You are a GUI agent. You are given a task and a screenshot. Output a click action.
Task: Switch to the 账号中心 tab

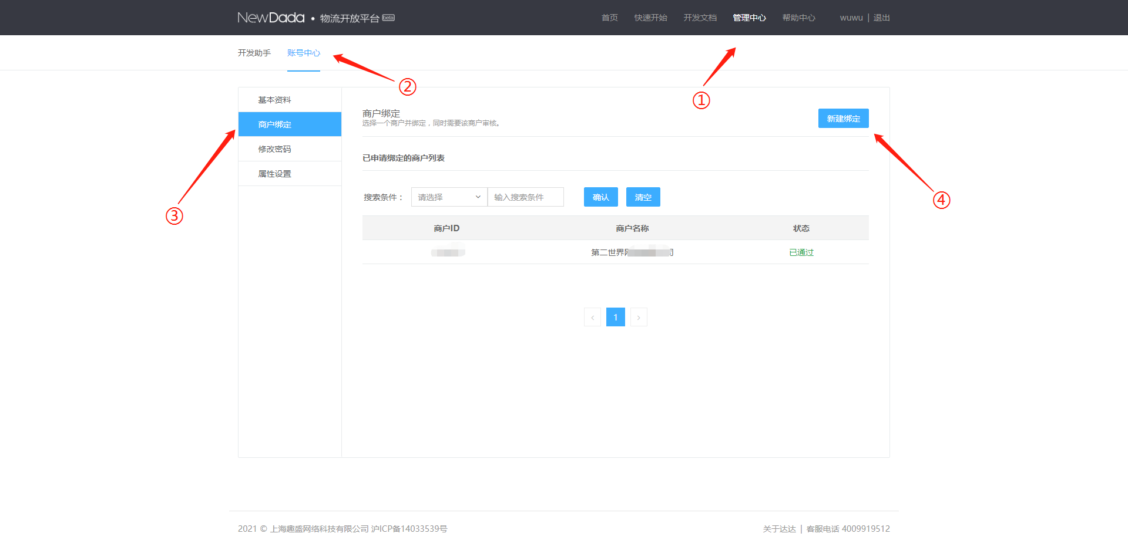303,53
